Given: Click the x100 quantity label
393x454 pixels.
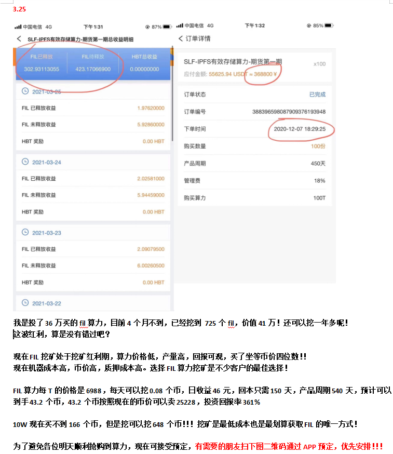Looking at the screenshot, I should pyautogui.click(x=319, y=64).
